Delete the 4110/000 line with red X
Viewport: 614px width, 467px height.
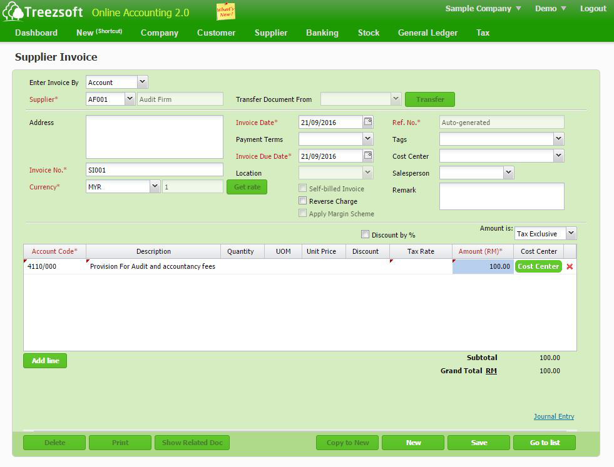tap(570, 266)
